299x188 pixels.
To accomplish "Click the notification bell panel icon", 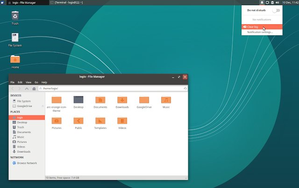I will tap(262, 2).
